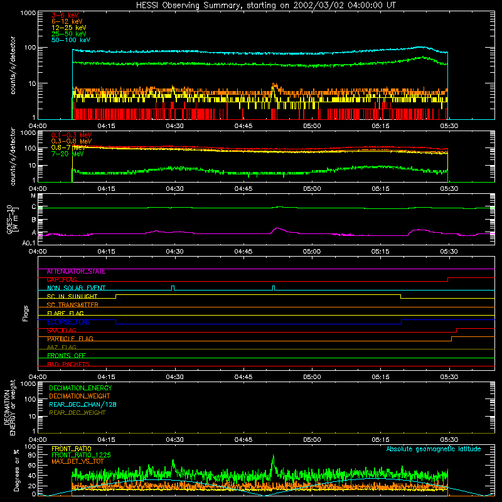Click the GOES-10 axis label

tap(13, 219)
